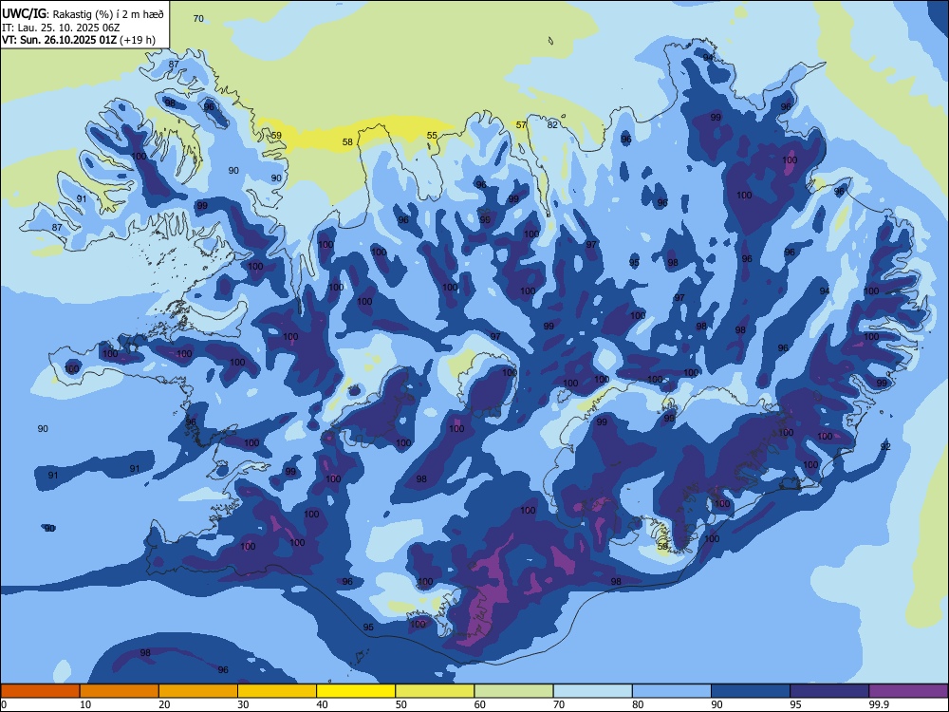The width and height of the screenshot is (949, 712).
Task: Click the legend scale label "80"
Action: coord(638,704)
